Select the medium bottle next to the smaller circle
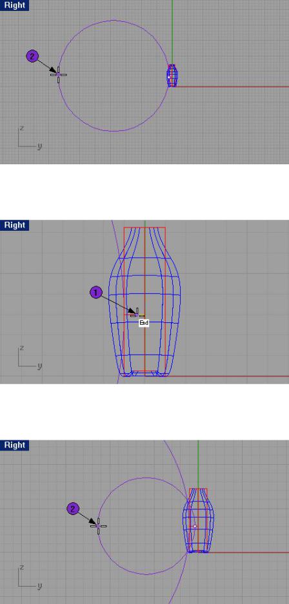 [x=197, y=520]
